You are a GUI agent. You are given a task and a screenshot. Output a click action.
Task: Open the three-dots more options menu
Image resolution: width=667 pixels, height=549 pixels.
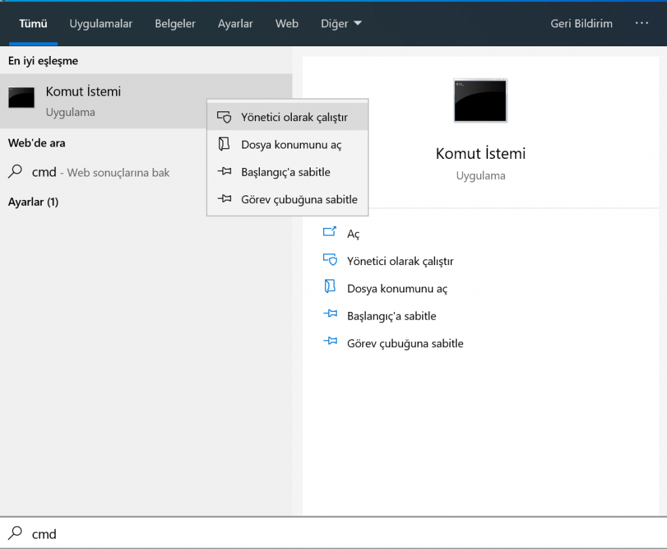(642, 23)
